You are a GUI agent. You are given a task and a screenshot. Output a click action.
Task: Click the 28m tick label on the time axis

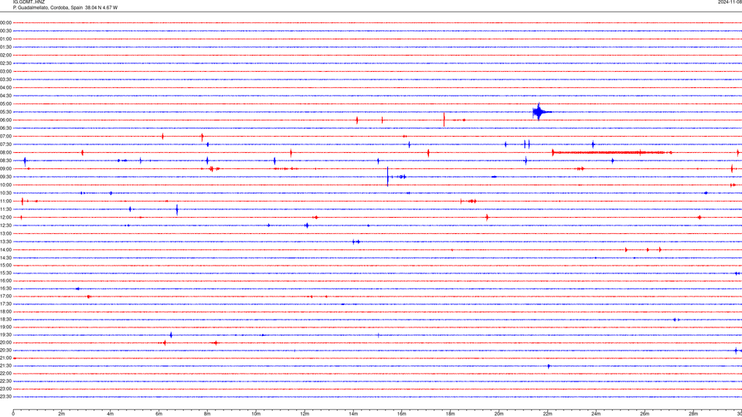[693, 414]
